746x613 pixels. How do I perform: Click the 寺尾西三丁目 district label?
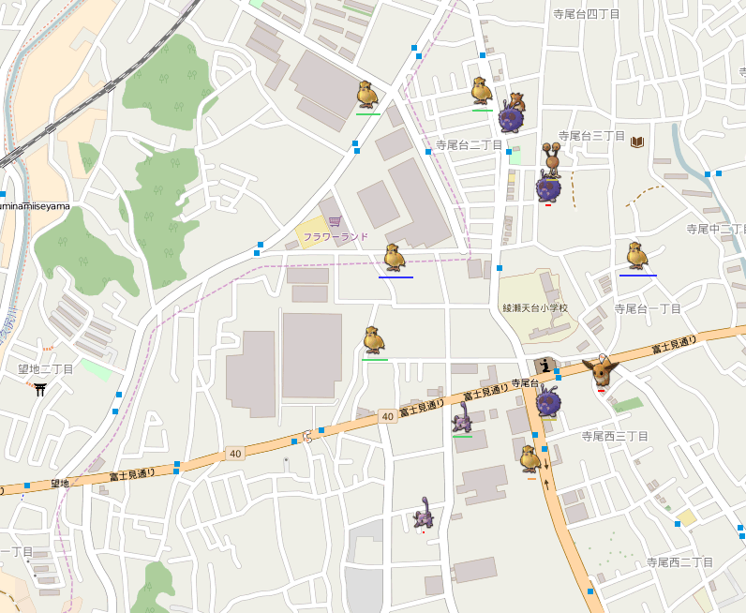click(615, 436)
